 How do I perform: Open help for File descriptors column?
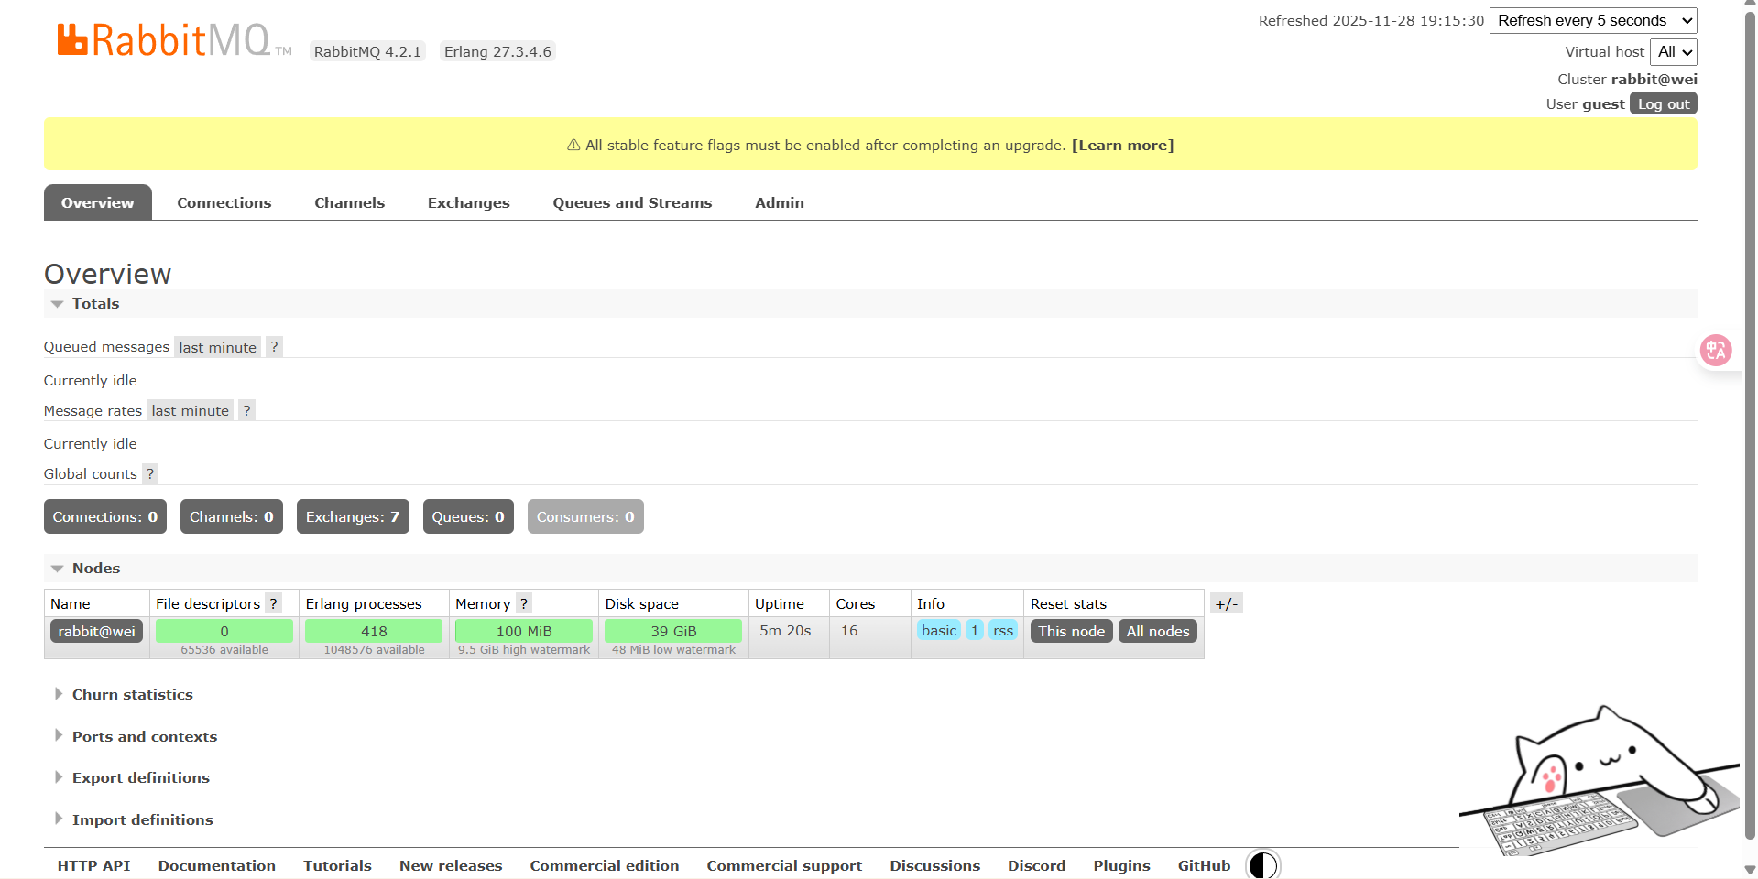(273, 603)
